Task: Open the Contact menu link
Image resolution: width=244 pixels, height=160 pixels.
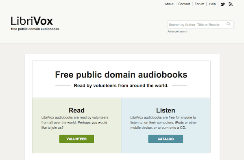Action: coord(184,4)
